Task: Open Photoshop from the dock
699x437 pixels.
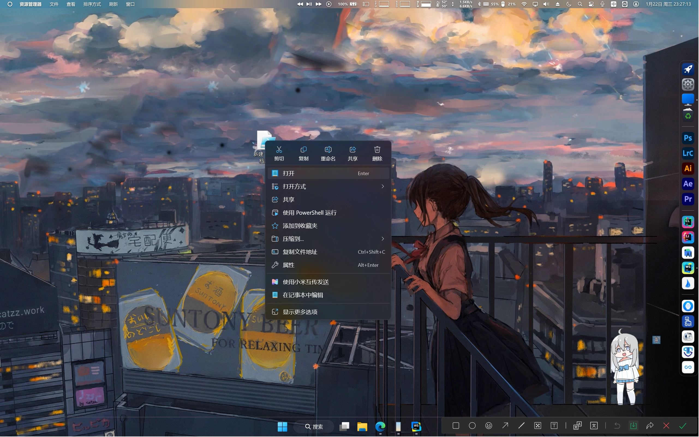Action: tap(688, 138)
